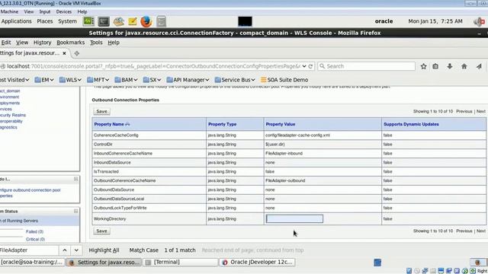
Task: Close the Settings for javax.resource tab
Action: tap(64, 53)
